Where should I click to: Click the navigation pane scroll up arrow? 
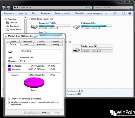(26, 17)
